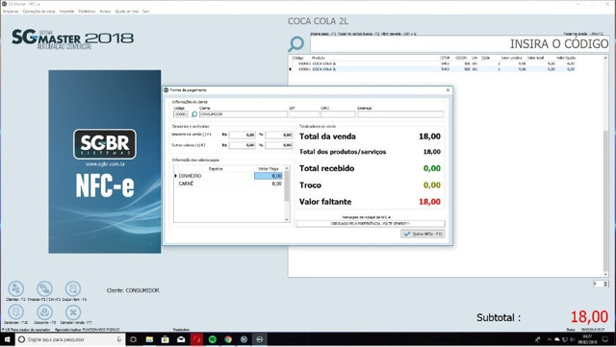Image resolution: width=616 pixels, height=347 pixels.
Task: Click the Outros valores percent field
Action: tap(278, 145)
